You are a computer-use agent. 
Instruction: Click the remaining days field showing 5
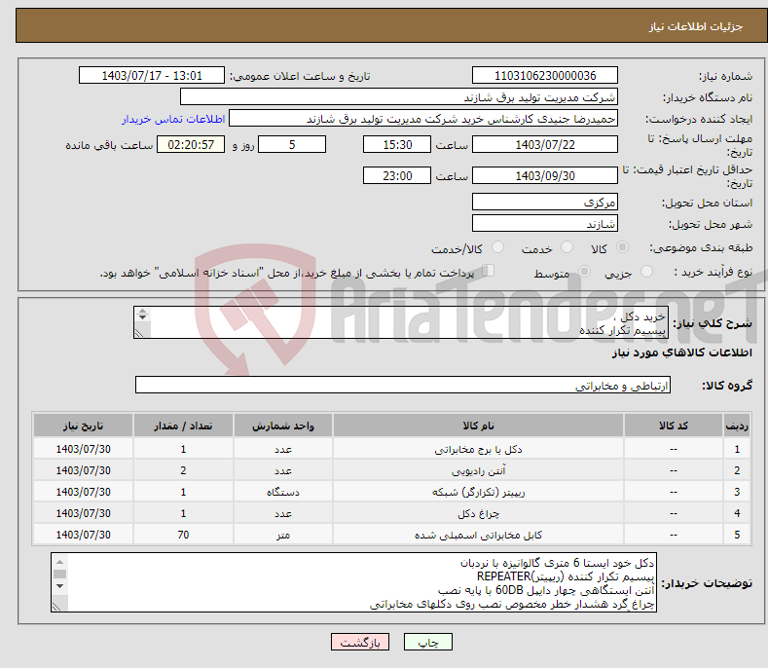[x=292, y=144]
